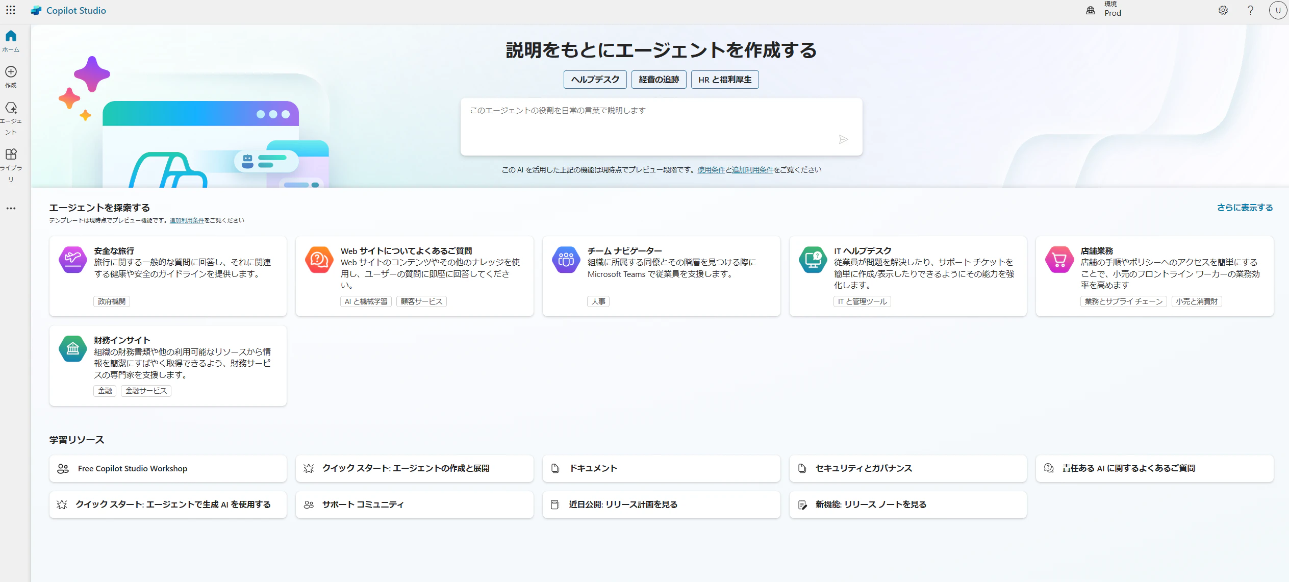
Task: Click the チーム ナビゲーター people icon
Action: pyautogui.click(x=566, y=260)
